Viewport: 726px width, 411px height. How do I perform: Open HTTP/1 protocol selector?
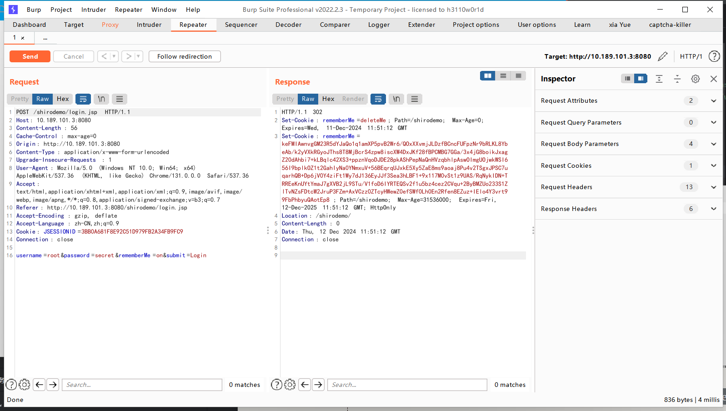(x=691, y=56)
